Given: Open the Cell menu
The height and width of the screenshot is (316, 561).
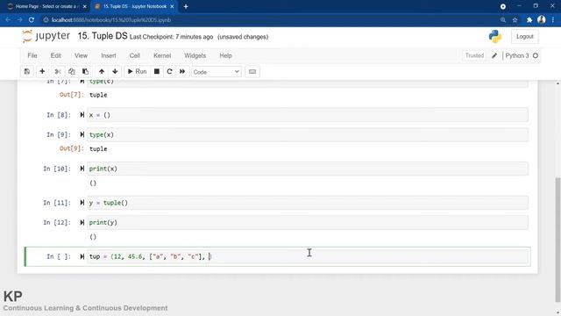Looking at the screenshot, I should click(x=134, y=55).
